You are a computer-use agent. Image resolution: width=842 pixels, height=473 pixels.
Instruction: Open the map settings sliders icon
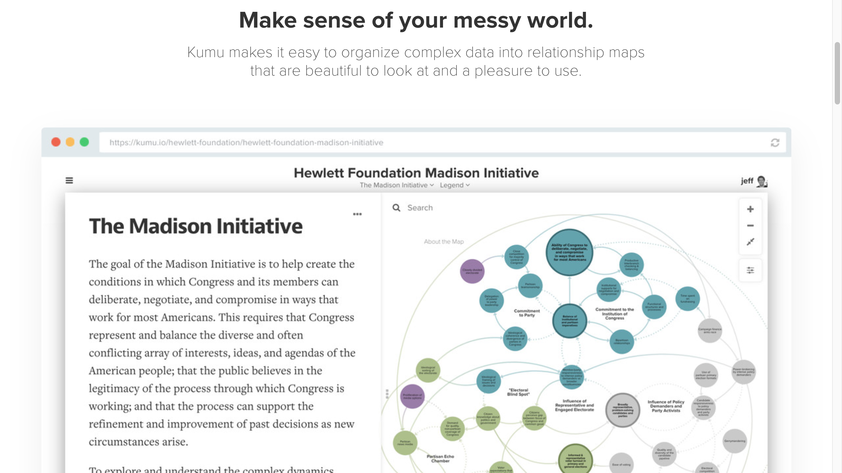click(750, 270)
